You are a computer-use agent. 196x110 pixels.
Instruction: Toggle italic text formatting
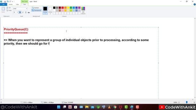(23, 12)
